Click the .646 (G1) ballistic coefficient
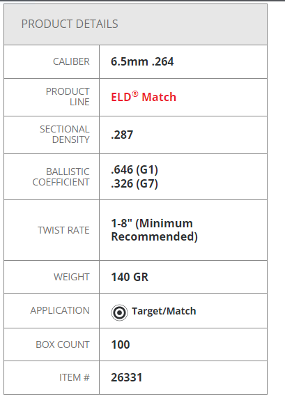The width and height of the screenshot is (285, 417). [x=134, y=169]
